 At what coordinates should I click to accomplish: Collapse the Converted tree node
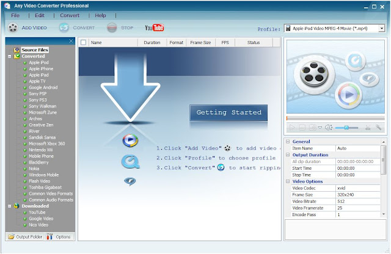pos(10,56)
